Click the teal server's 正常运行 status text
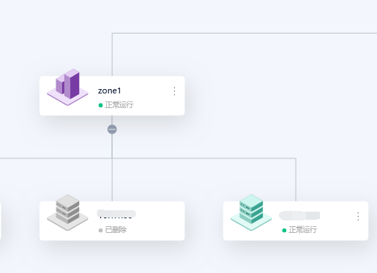The image size is (377, 273). 302,230
